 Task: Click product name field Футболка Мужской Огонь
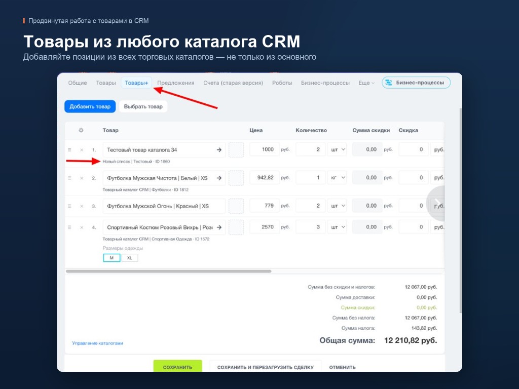[x=164, y=206]
